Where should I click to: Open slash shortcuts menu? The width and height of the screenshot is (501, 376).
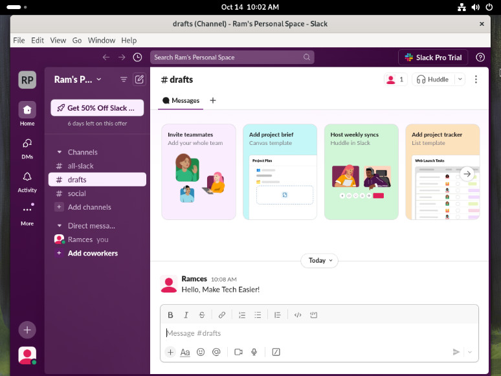pyautogui.click(x=276, y=352)
